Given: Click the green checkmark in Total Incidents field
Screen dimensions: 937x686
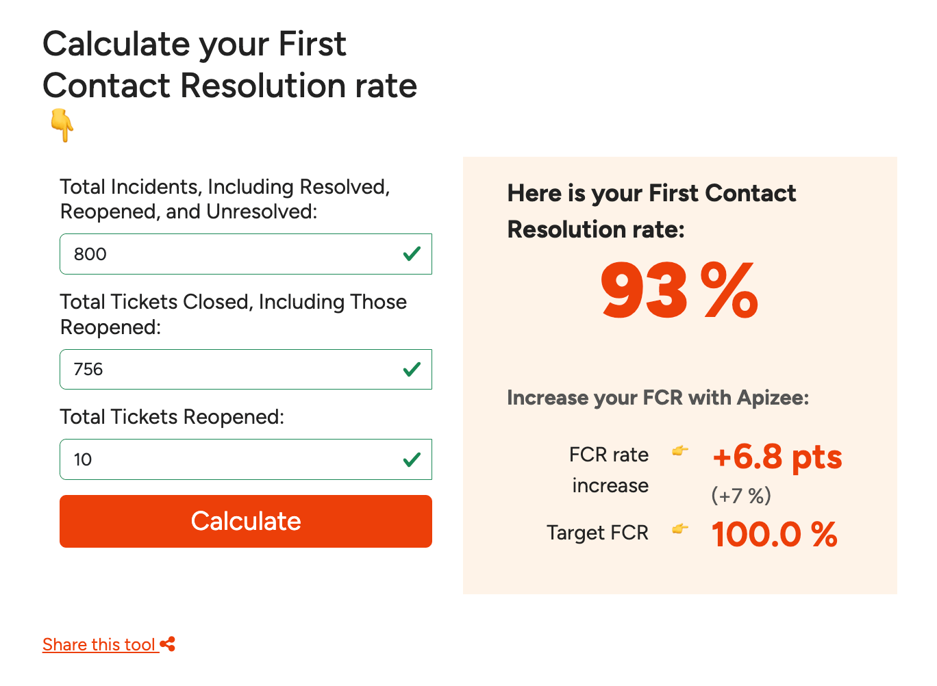Looking at the screenshot, I should click(411, 254).
